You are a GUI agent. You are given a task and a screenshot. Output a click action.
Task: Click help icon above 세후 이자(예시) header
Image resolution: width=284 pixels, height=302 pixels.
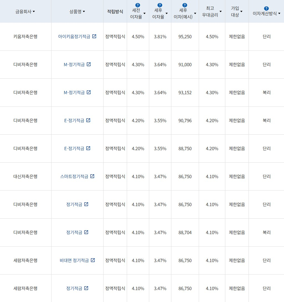[185, 5]
